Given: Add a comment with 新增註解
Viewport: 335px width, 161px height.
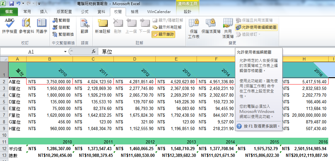Looking at the screenshot, I should coord(103,26).
